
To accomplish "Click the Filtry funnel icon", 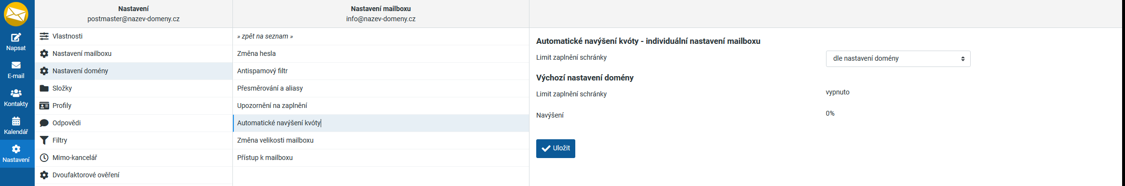I will [44, 140].
